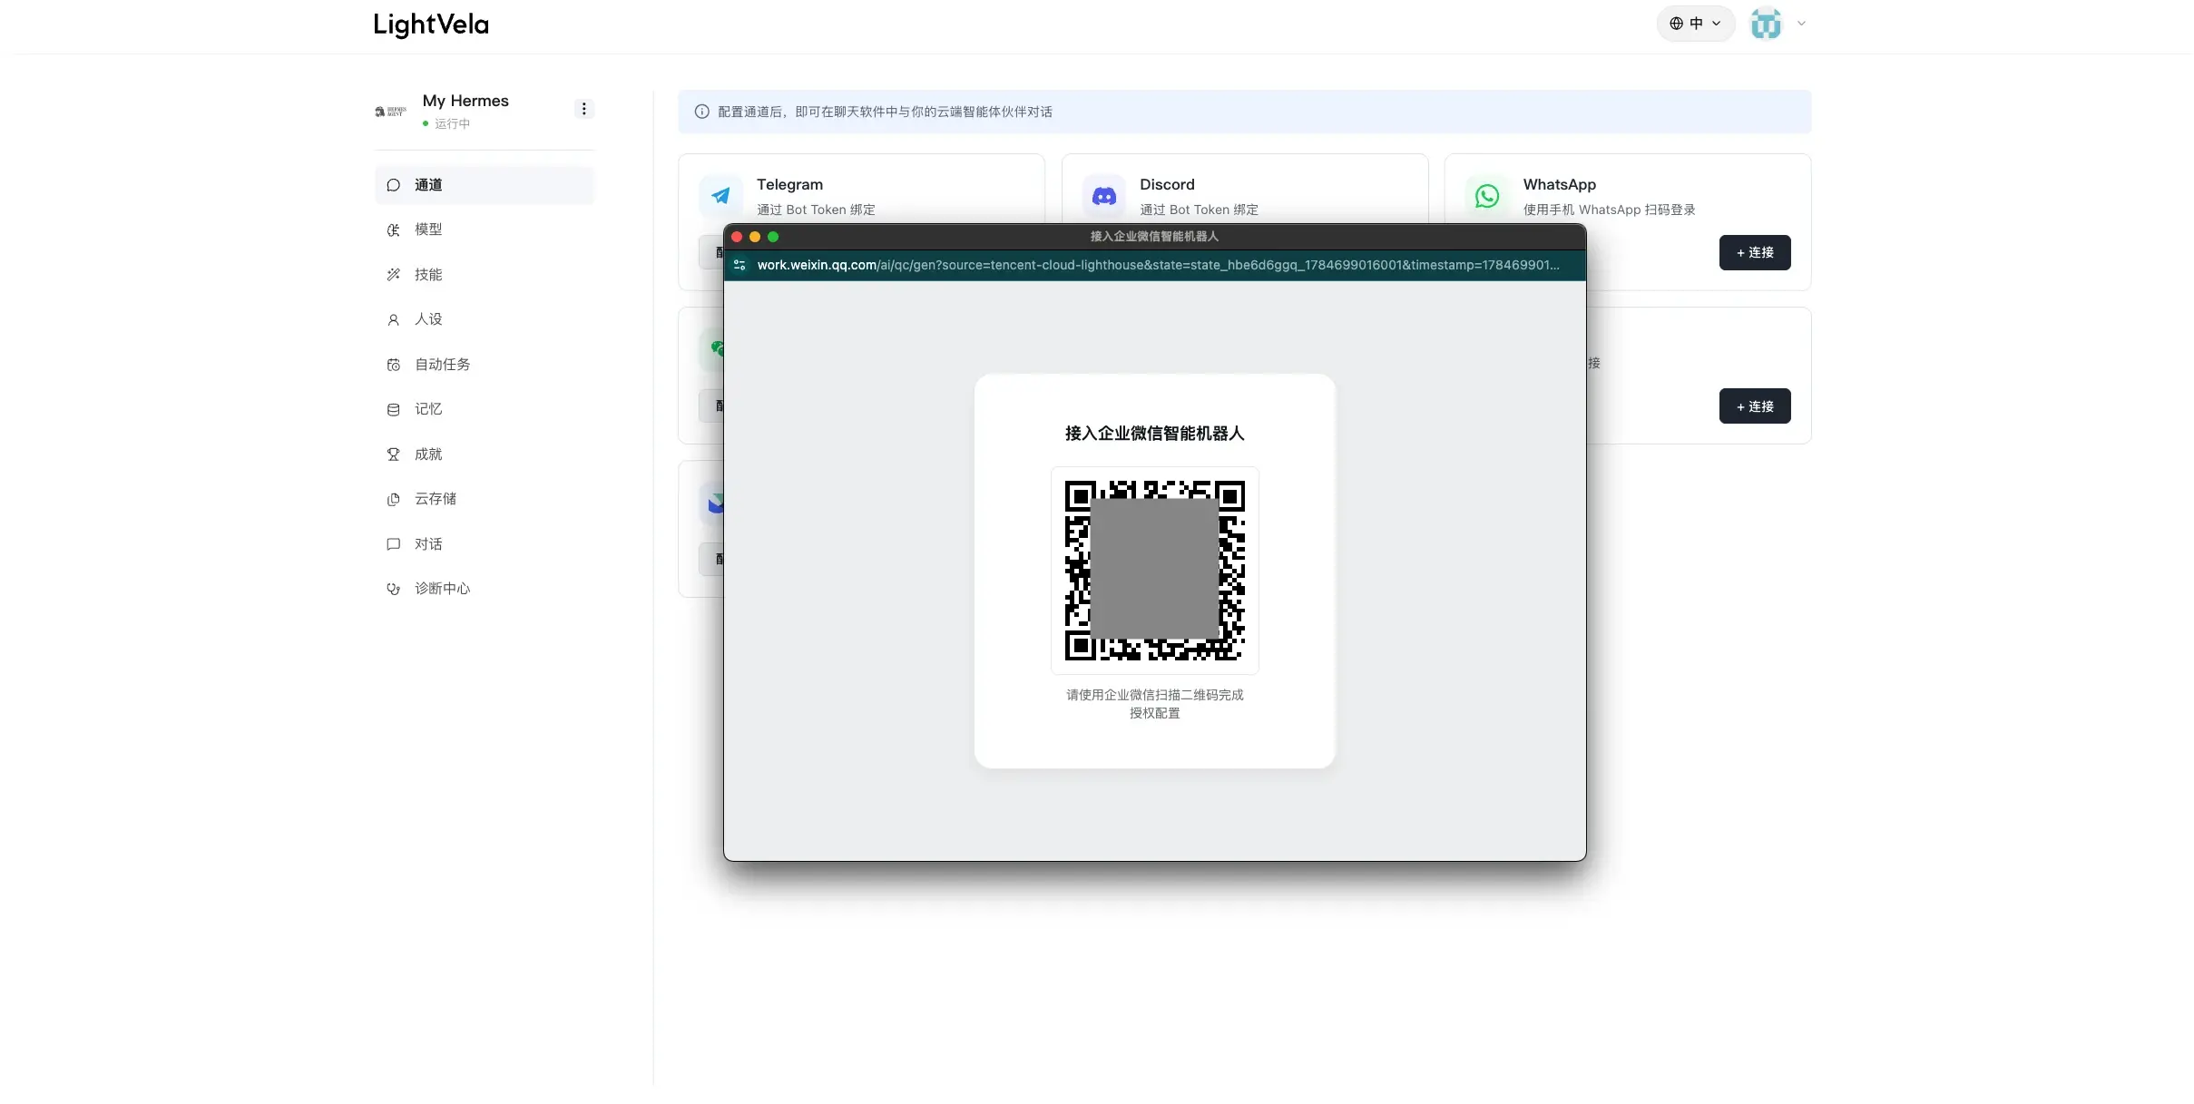Image resolution: width=2194 pixels, height=1104 pixels.
Task: Click the 记忆 database icon
Action: 393,409
